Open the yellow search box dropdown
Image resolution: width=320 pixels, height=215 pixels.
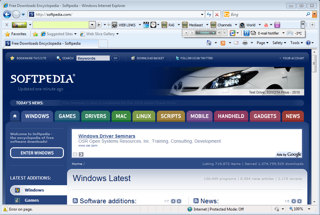[x=92, y=25]
